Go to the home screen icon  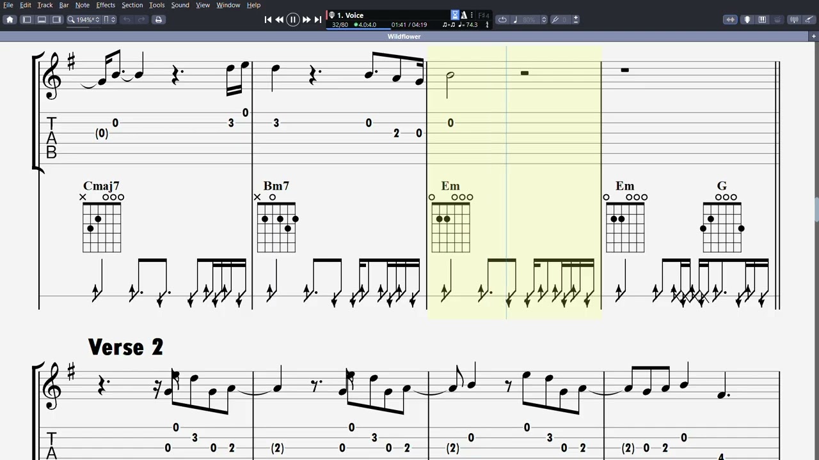pos(10,20)
